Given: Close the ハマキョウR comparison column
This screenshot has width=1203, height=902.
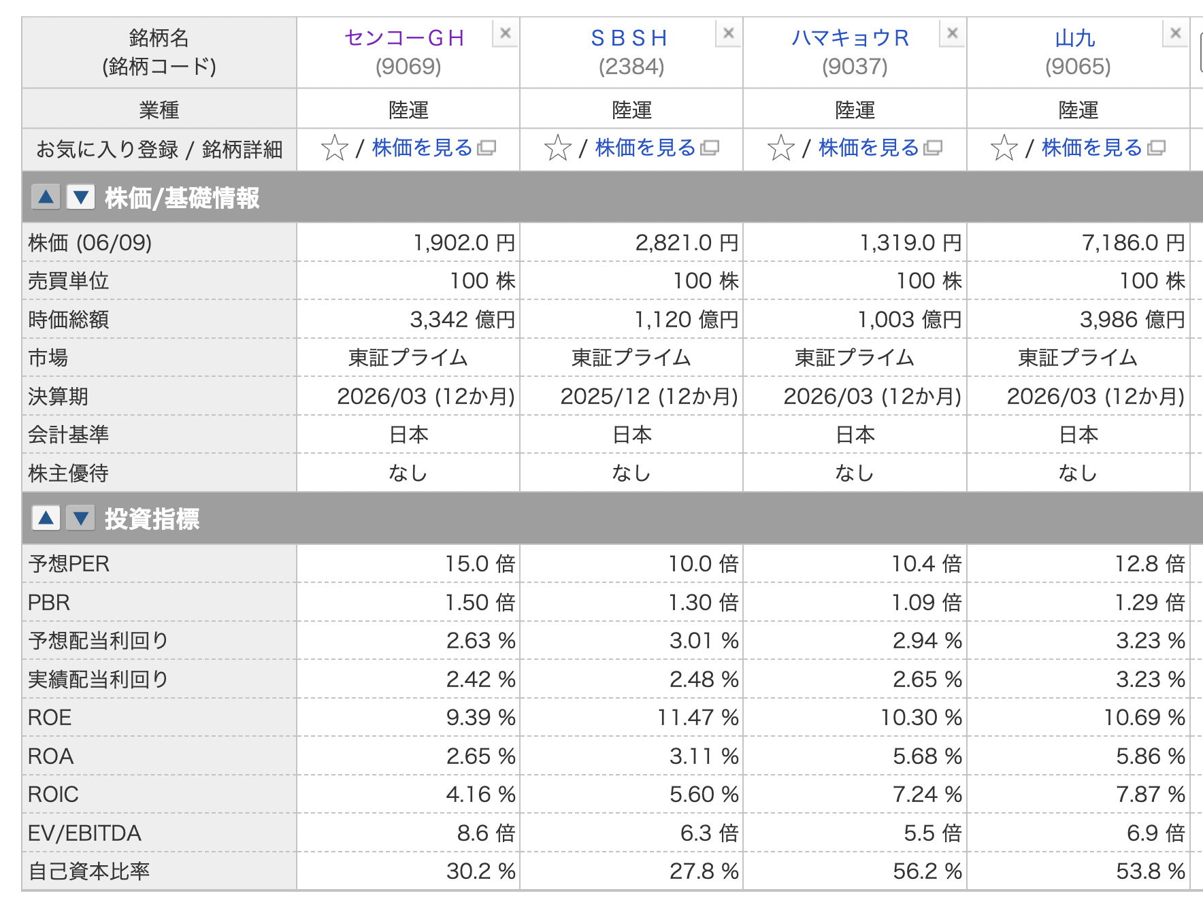Looking at the screenshot, I should [952, 33].
